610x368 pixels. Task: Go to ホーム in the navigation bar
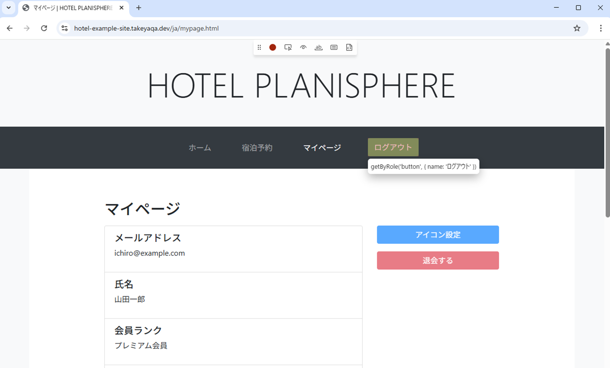(x=200, y=148)
